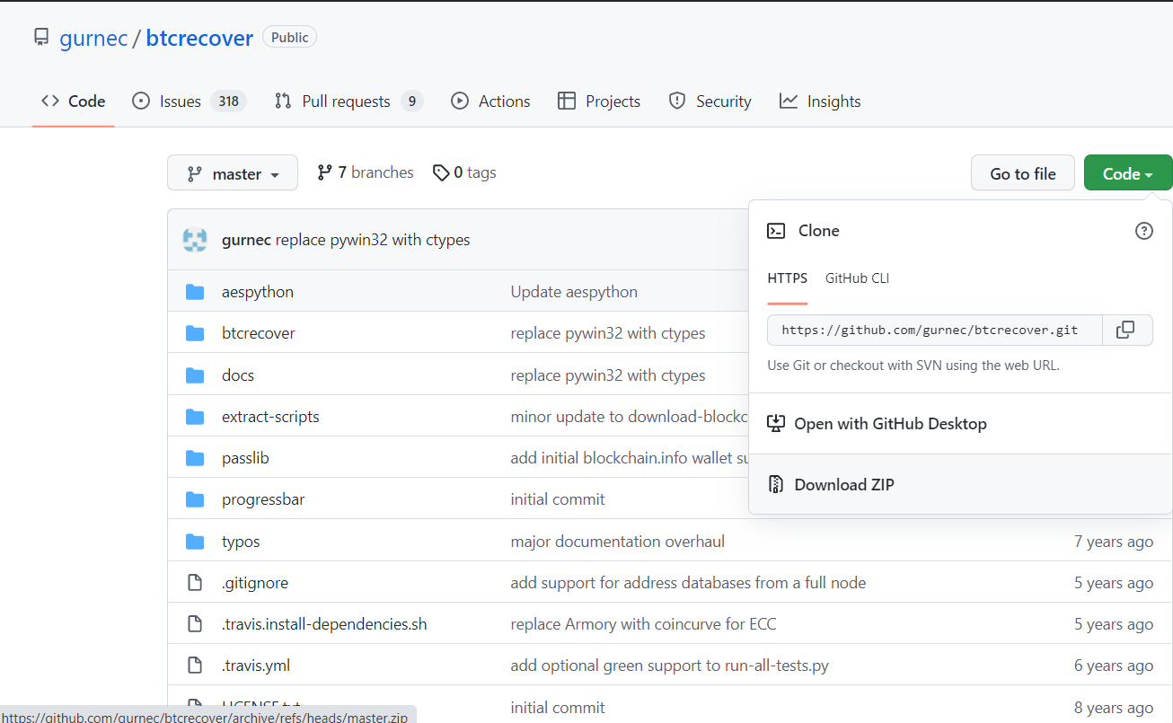
Task: Open latest commit message 'replace pywin32 with ctypes'
Action: coord(373,240)
